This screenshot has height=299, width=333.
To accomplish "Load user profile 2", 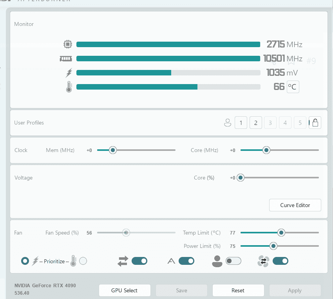I will pyautogui.click(x=256, y=123).
